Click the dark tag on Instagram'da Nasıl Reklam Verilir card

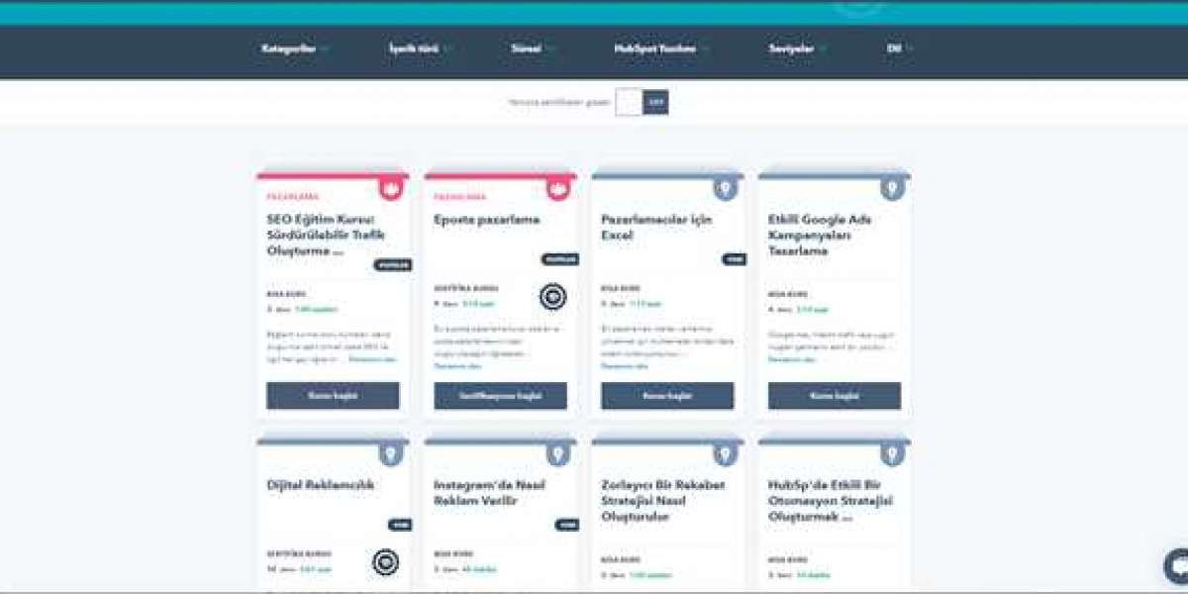566,526
